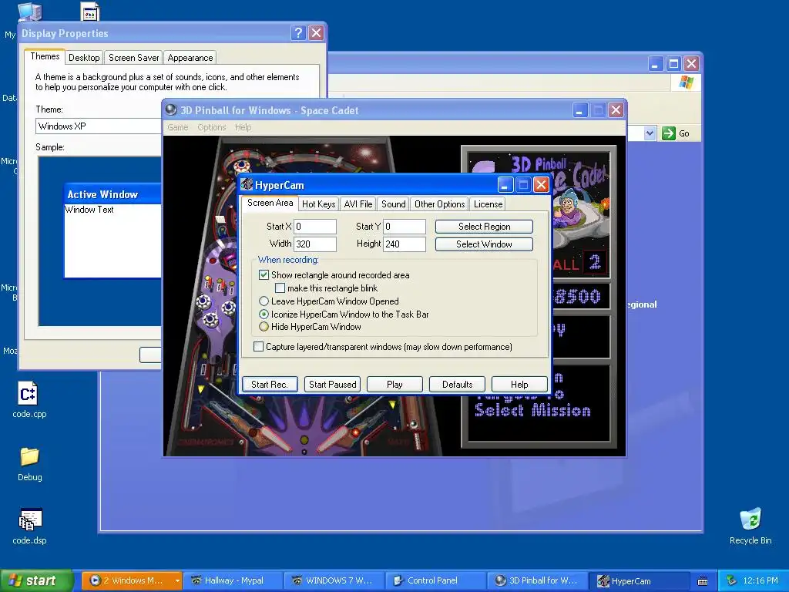Switch to the Hallway - Mypal taskbar button
This screenshot has width=789, height=592.
point(233,580)
